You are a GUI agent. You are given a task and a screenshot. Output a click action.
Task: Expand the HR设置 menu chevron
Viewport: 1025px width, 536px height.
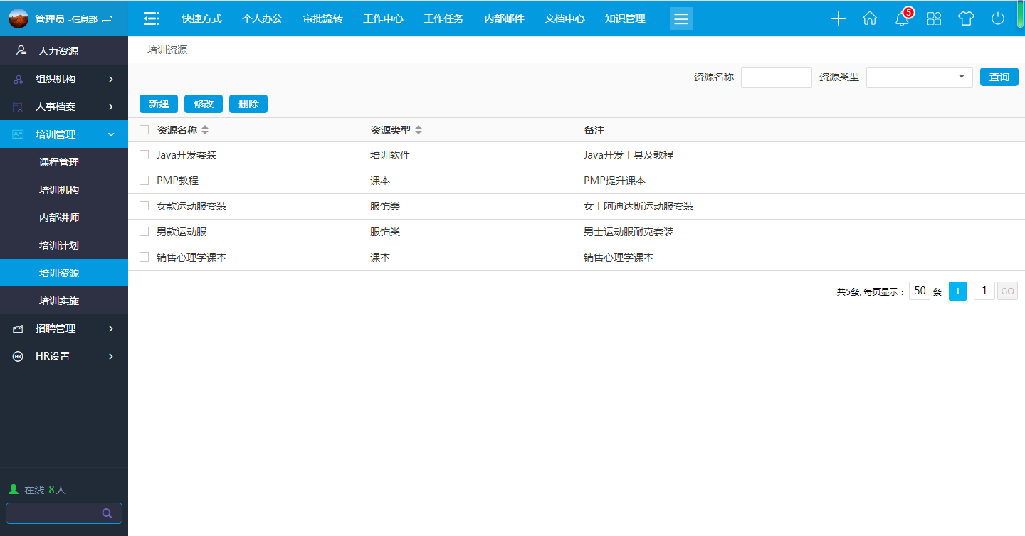tap(111, 356)
